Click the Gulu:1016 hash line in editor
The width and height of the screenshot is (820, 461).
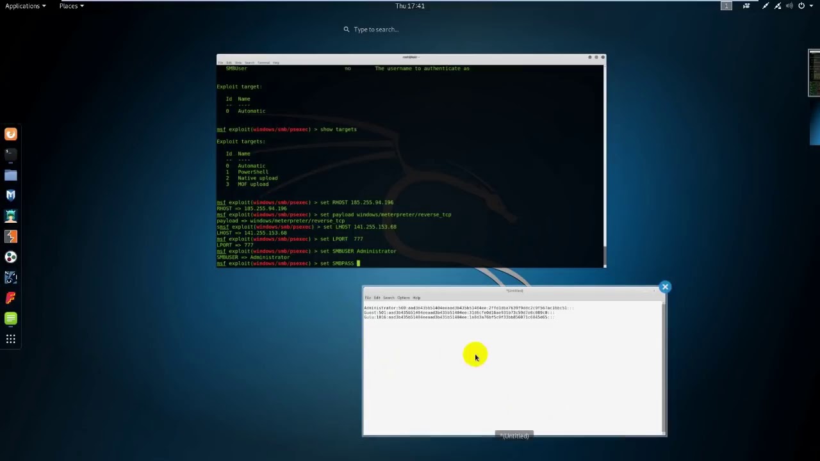(459, 317)
